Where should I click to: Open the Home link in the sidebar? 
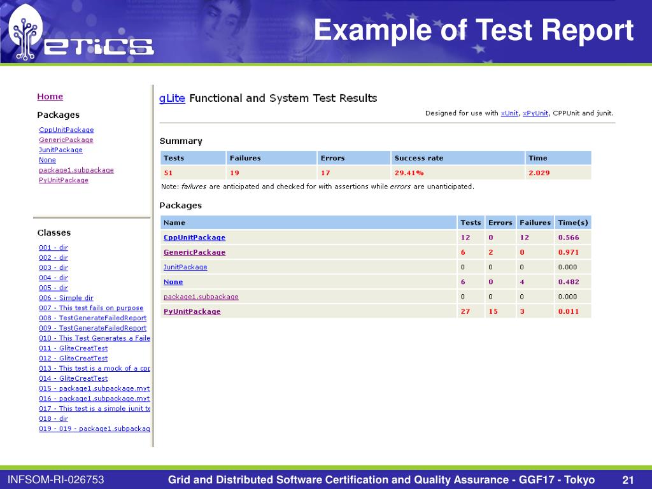tap(50, 97)
